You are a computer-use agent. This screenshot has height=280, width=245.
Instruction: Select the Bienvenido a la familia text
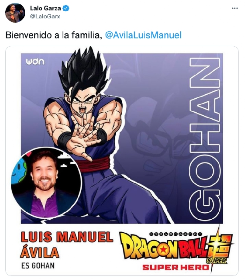click(54, 35)
